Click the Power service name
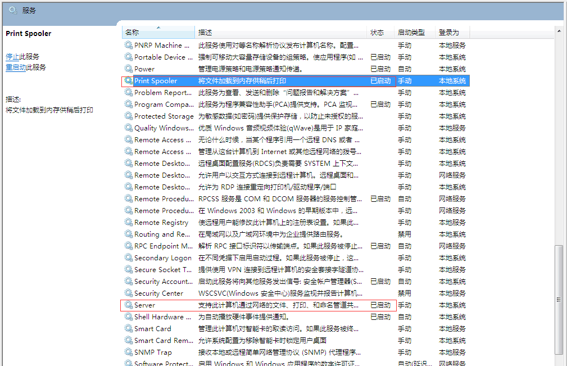Image resolution: width=567 pixels, height=366 pixels. point(144,69)
